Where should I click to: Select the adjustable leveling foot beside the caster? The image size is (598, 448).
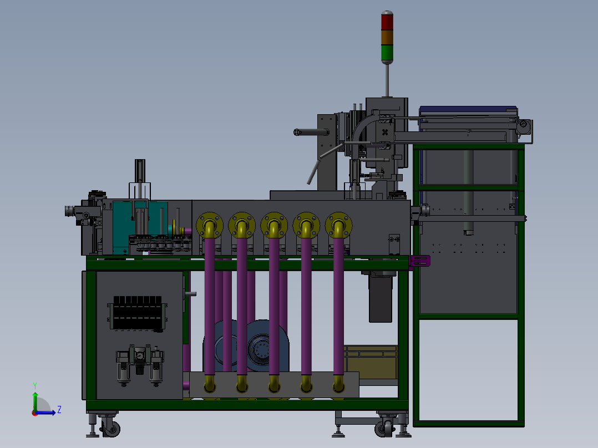tap(92, 424)
